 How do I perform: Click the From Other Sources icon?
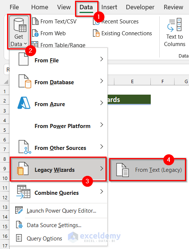point(25,147)
